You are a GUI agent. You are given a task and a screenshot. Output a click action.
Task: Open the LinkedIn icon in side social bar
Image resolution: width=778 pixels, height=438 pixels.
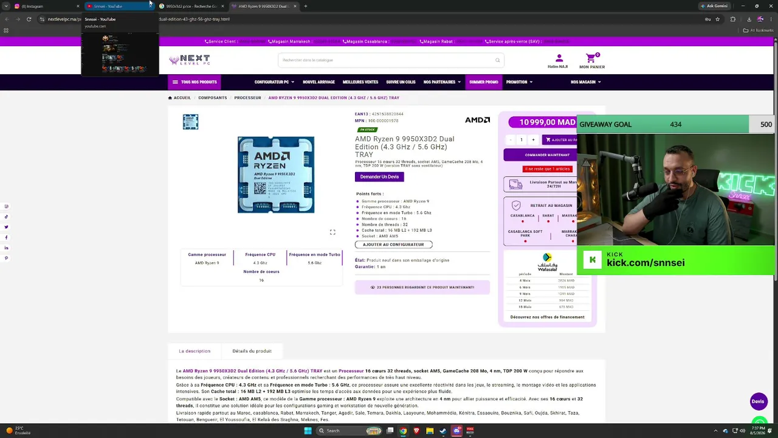(6, 248)
